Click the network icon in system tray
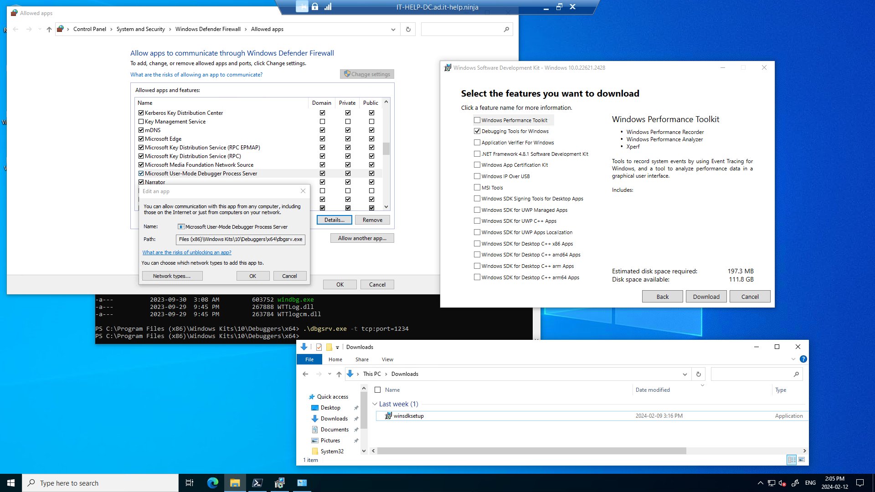Image resolution: width=875 pixels, height=492 pixels. click(x=771, y=483)
